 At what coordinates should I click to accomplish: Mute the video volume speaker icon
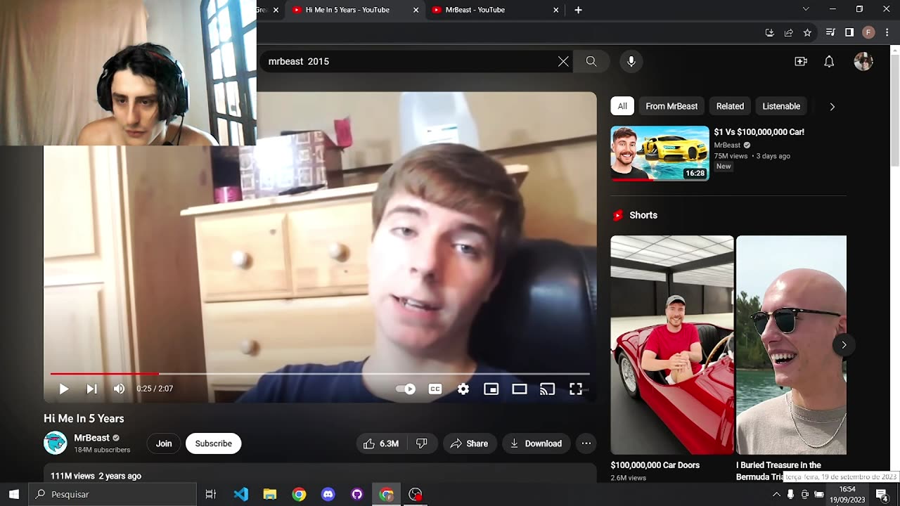coord(119,389)
